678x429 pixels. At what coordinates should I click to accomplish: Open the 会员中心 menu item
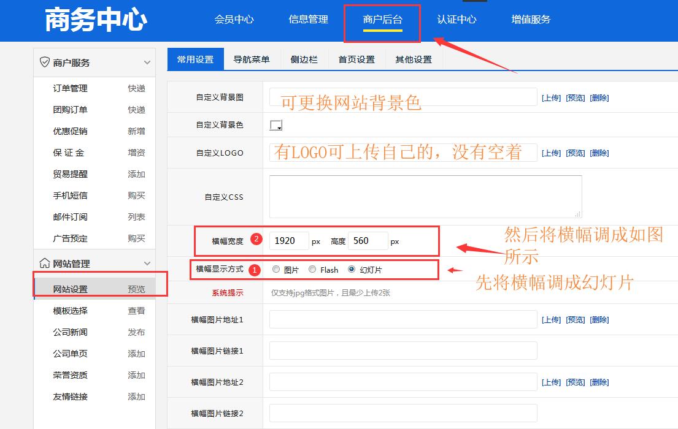[x=234, y=20]
